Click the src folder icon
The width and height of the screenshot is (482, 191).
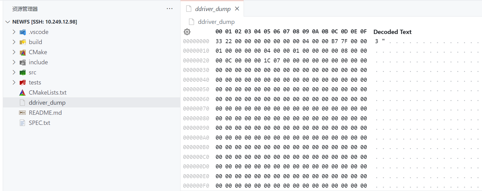[x=23, y=73]
